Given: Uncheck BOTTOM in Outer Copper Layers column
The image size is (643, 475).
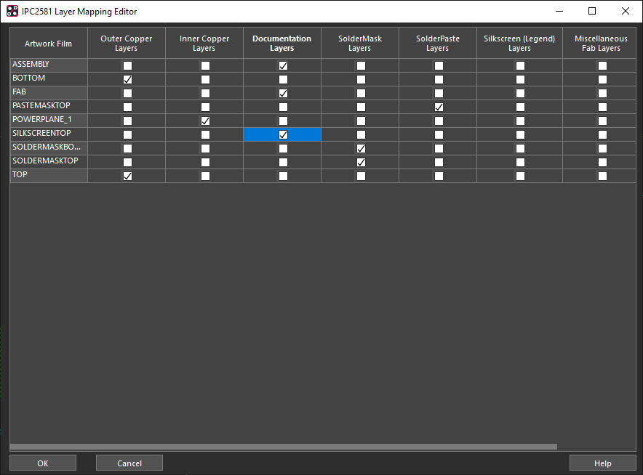Looking at the screenshot, I should (x=127, y=79).
